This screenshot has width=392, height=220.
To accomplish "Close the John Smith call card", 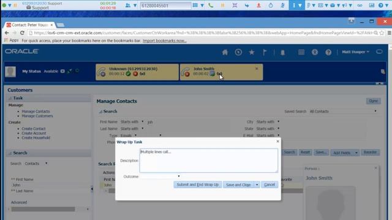I will click(257, 68).
